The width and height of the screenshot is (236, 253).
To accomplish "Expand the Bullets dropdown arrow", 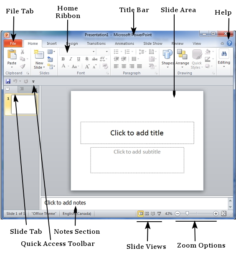I will coord(122,51).
